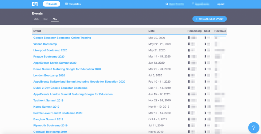Viewport: 261px width, 134px height.
Task: Click sold ticket icon for London Bootcamp 2020
Action: tap(205, 75)
